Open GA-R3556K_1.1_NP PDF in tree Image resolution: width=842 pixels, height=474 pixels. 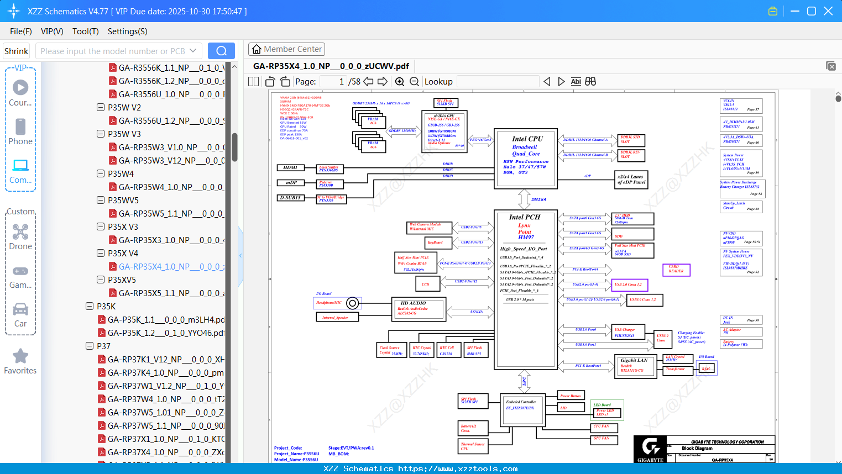click(166, 67)
